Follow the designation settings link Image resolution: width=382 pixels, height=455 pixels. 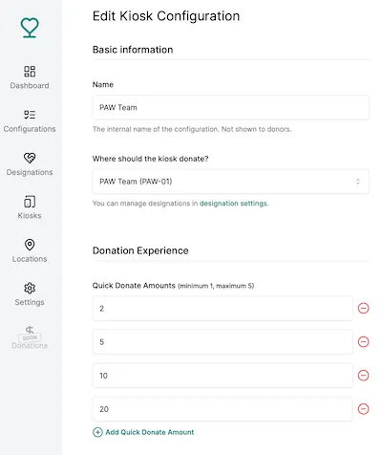[x=234, y=204]
